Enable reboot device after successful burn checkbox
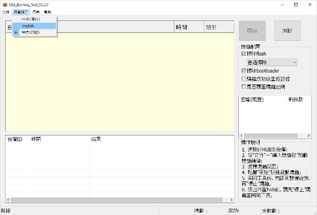This screenshot has height=215, width=317. click(x=243, y=79)
